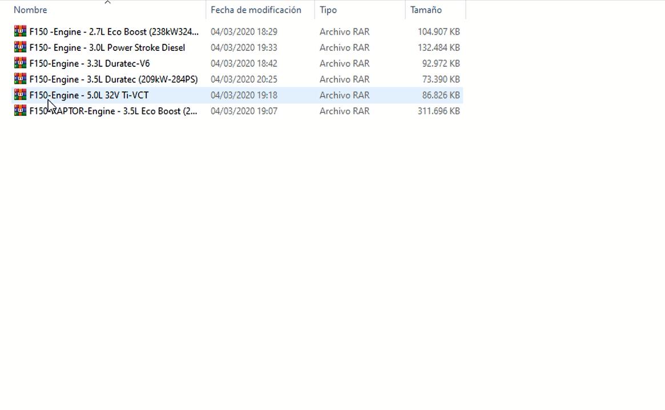Select file F150- Engine - 3.0L Power Stroke Diesel
Screen dimensions: 665x410
[x=107, y=47]
